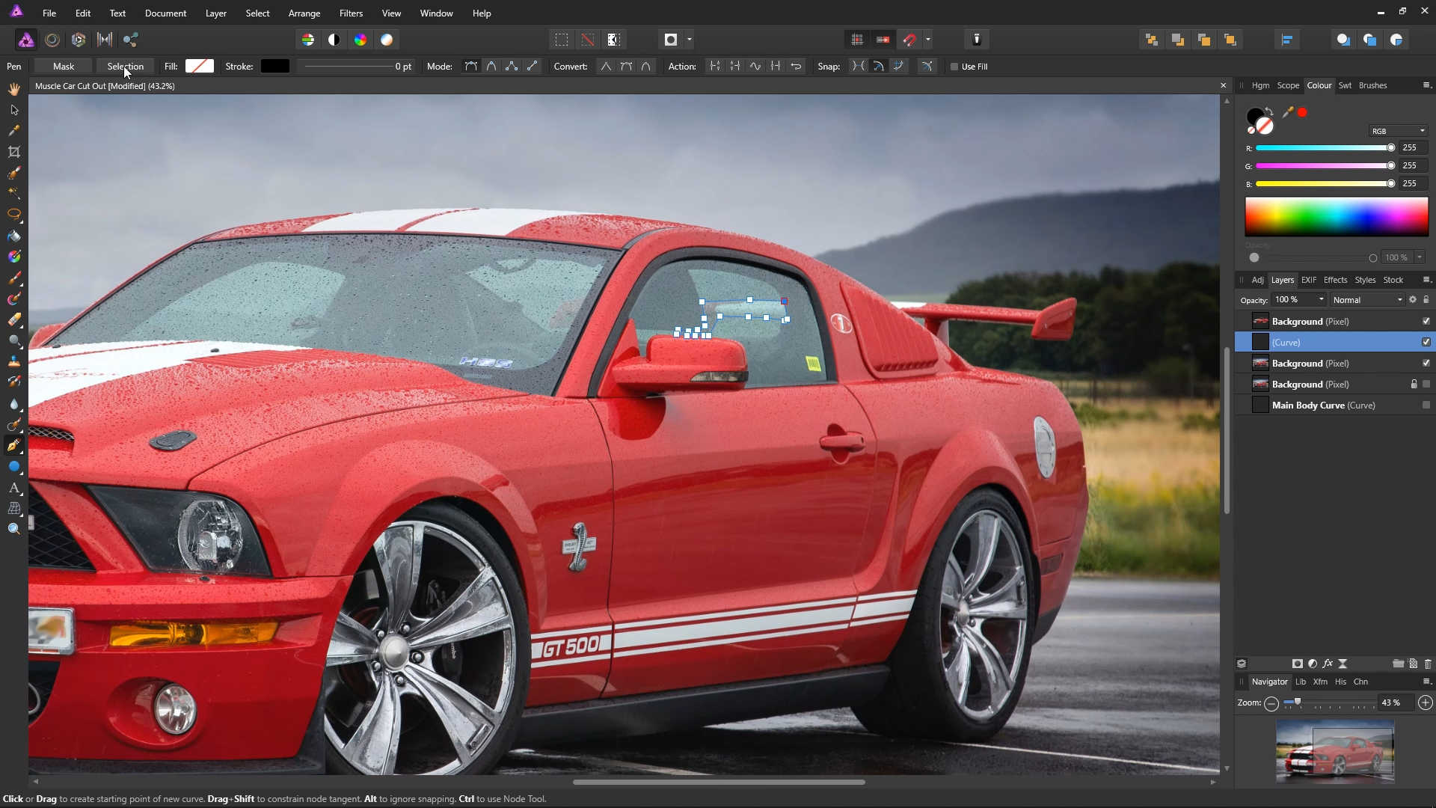Click the Selection button in context bar
Screen dimensions: 1436x808
pyautogui.click(x=125, y=67)
